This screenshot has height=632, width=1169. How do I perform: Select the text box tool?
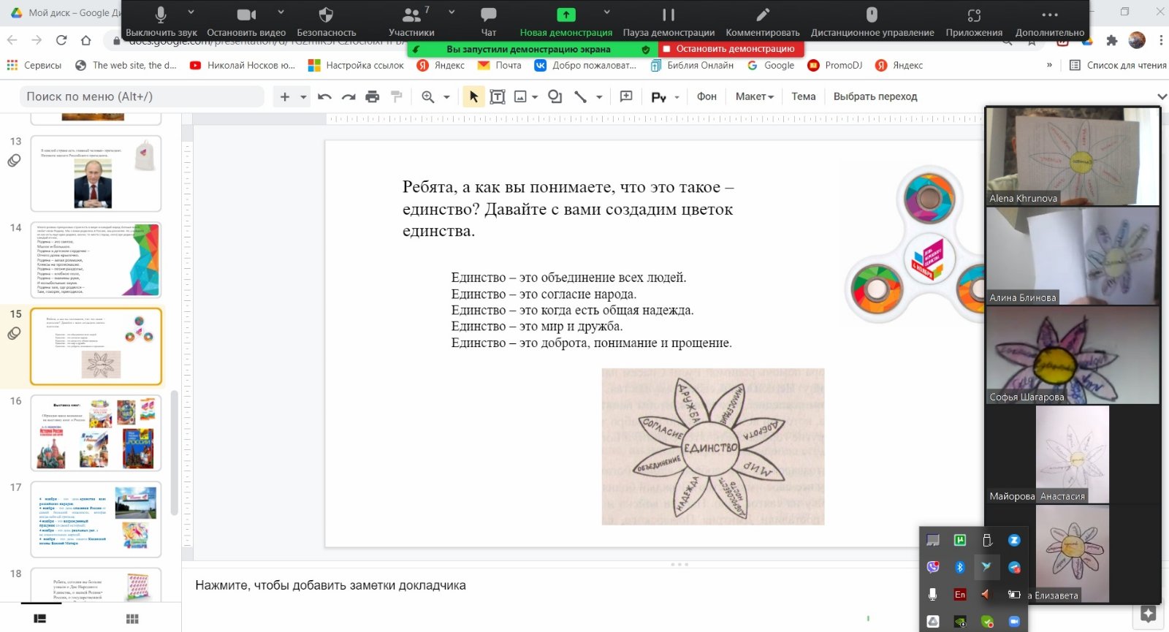498,96
